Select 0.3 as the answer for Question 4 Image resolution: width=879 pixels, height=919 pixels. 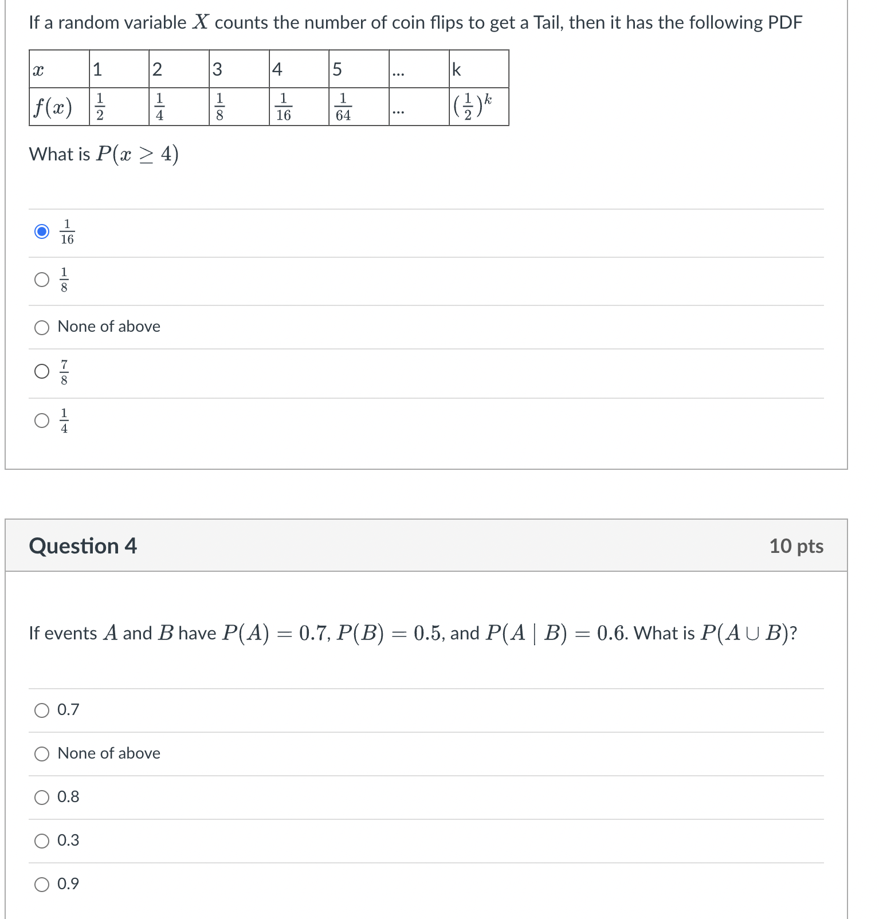[x=41, y=841]
